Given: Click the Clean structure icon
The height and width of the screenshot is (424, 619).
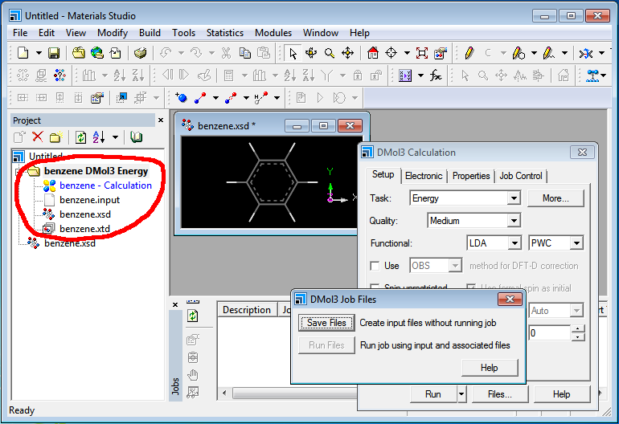Looking at the screenshot, I should pos(586,53).
